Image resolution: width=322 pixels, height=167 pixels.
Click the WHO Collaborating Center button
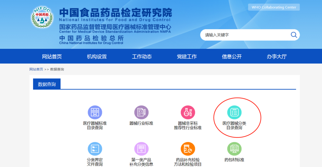[274, 7]
